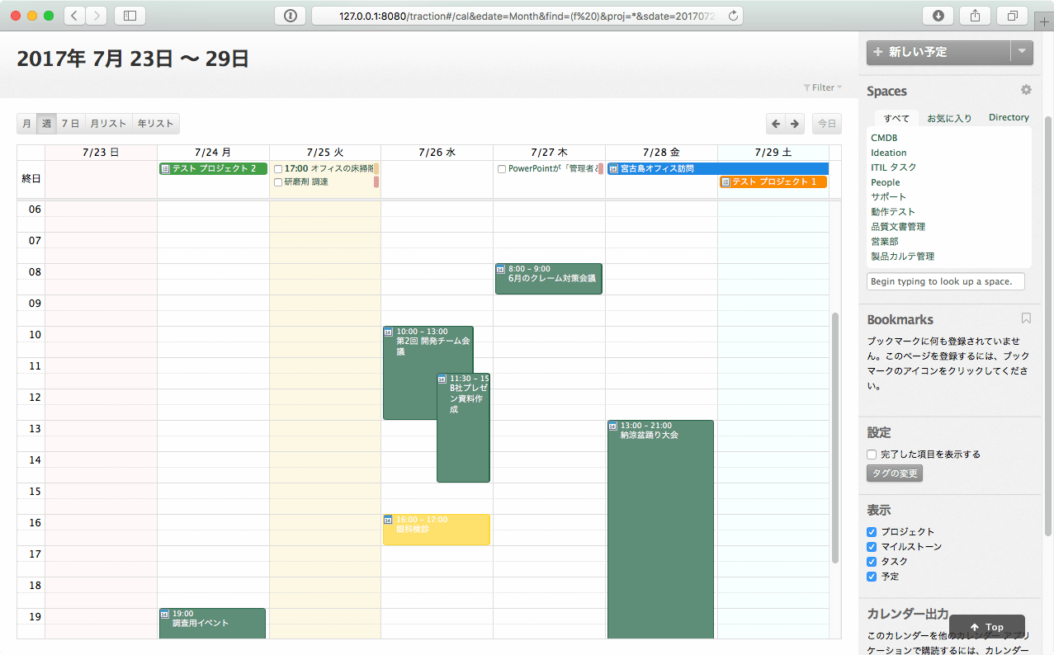Click the 宮古島オフィス訪問 event icon
1054x655 pixels.
(x=613, y=169)
